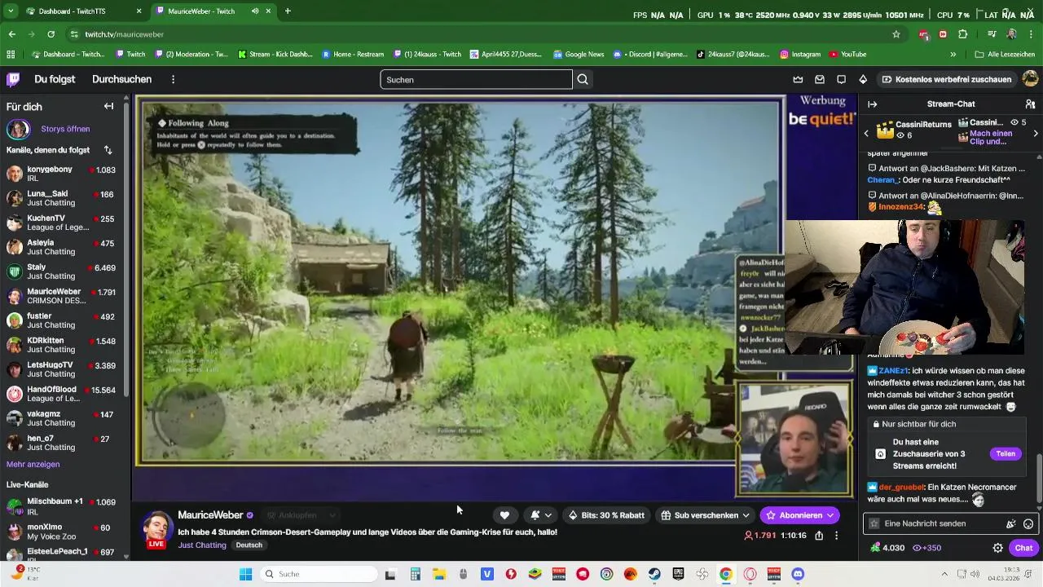
Task: Show previous leaderboard entry in chat
Action: click(866, 133)
